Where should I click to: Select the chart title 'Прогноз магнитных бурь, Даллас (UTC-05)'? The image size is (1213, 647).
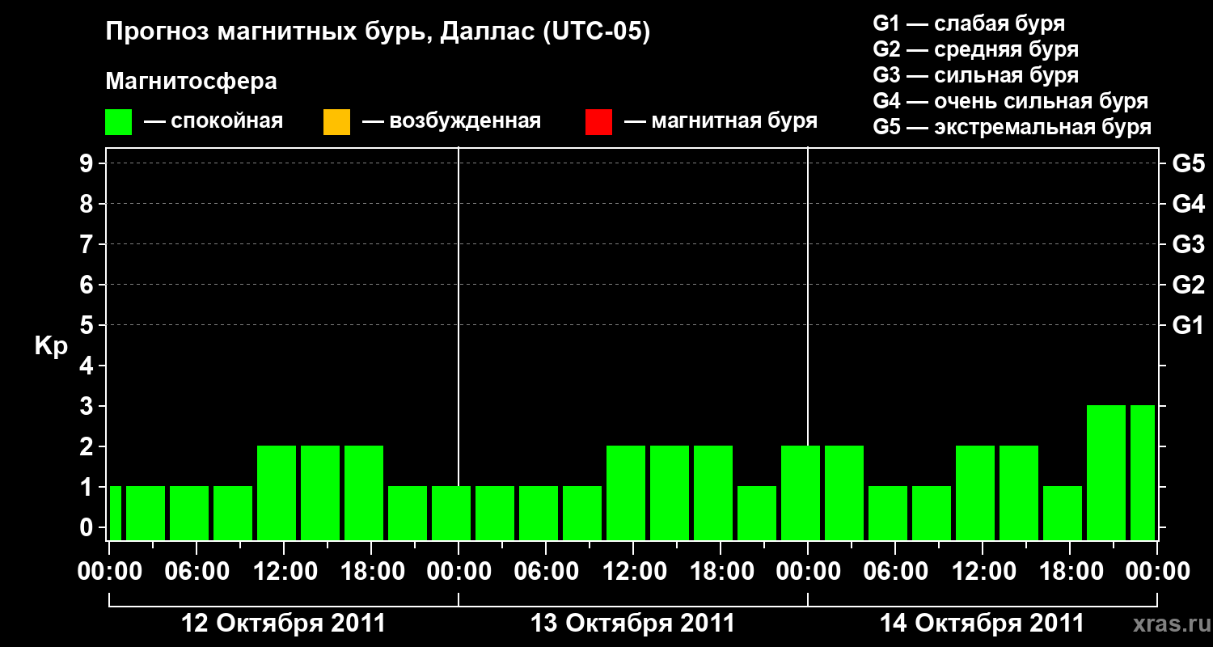(x=378, y=33)
